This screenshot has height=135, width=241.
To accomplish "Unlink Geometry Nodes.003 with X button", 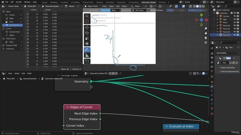I will (116, 73).
